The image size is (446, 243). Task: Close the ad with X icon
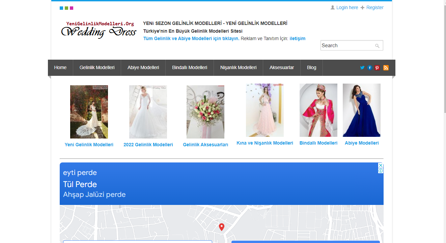pyautogui.click(x=381, y=165)
